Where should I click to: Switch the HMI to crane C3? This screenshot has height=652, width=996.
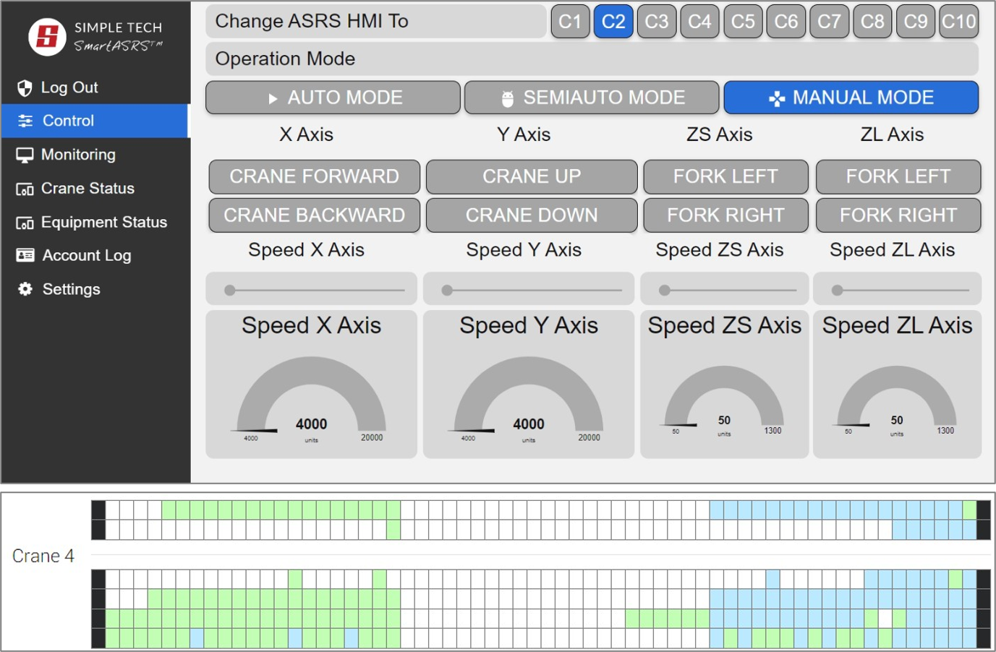(657, 22)
